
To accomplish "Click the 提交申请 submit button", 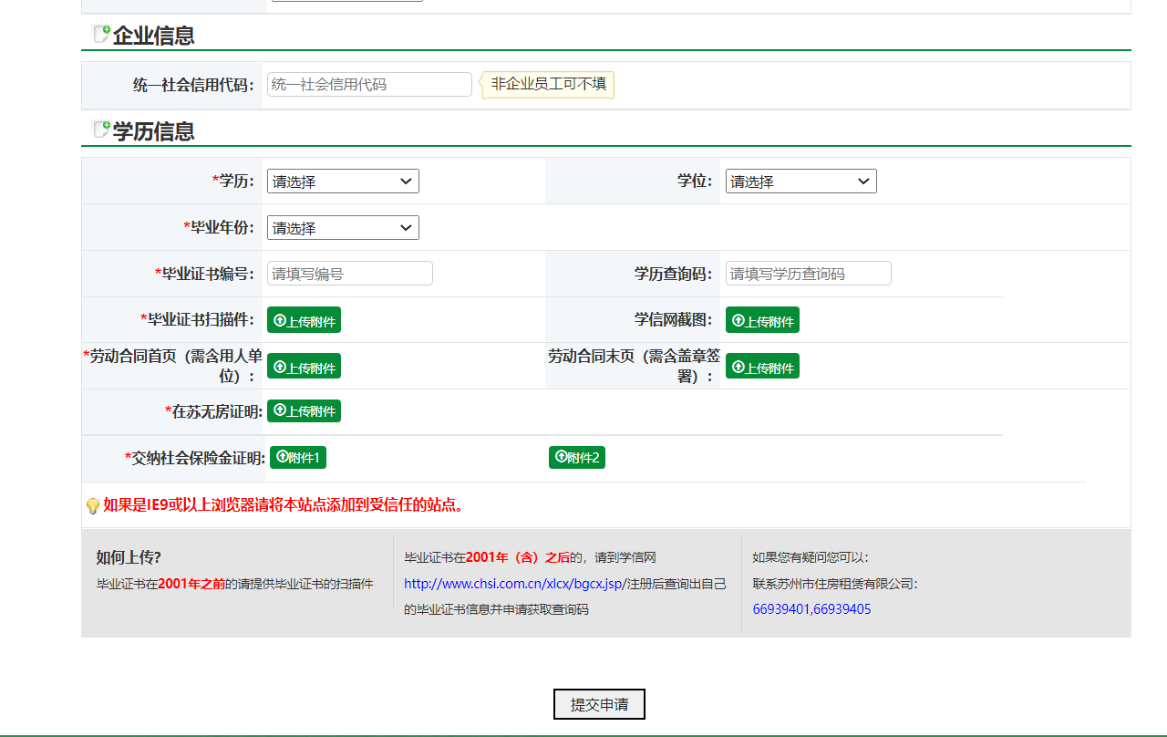I will pyautogui.click(x=599, y=704).
